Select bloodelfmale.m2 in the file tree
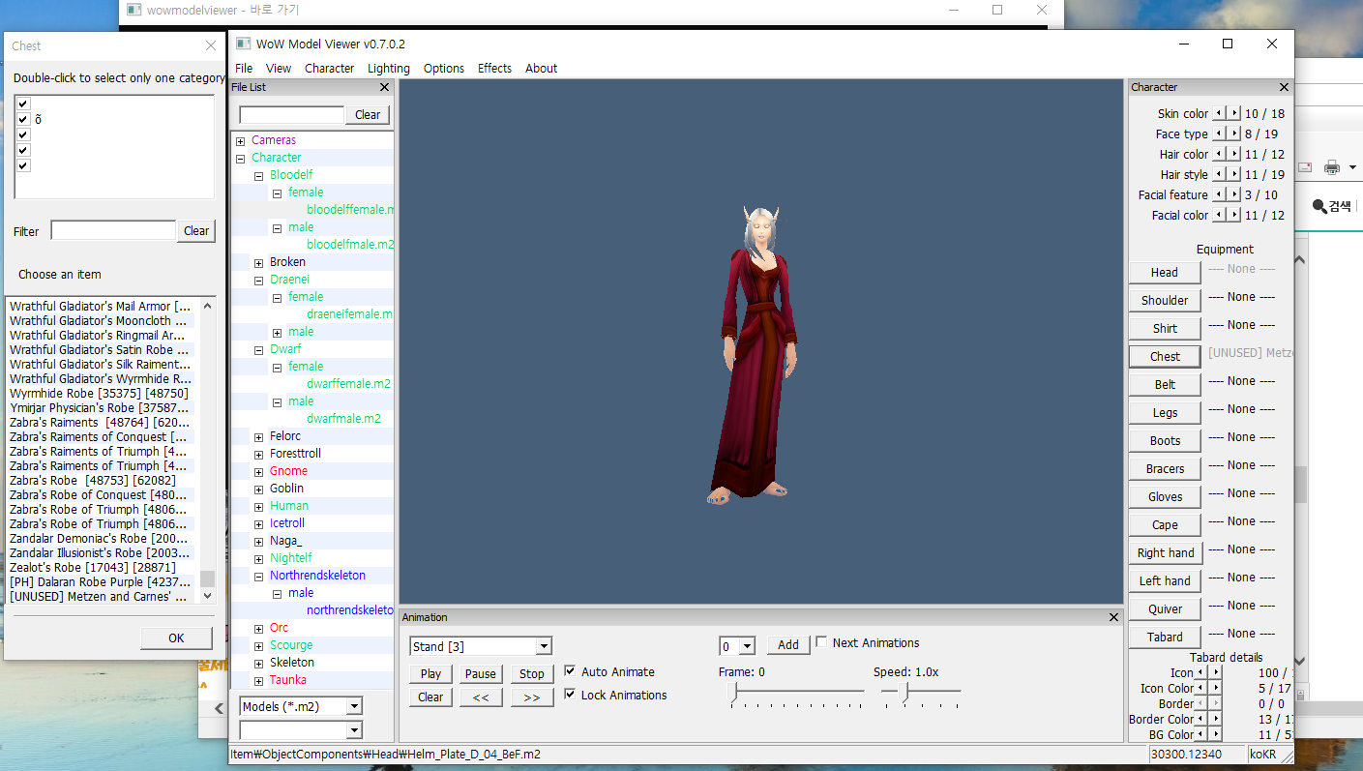The height and width of the screenshot is (771, 1363). pyautogui.click(x=350, y=245)
